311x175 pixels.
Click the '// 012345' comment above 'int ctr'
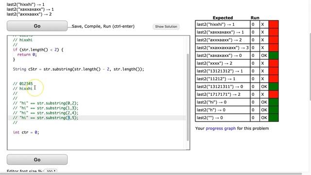[x=23, y=84]
